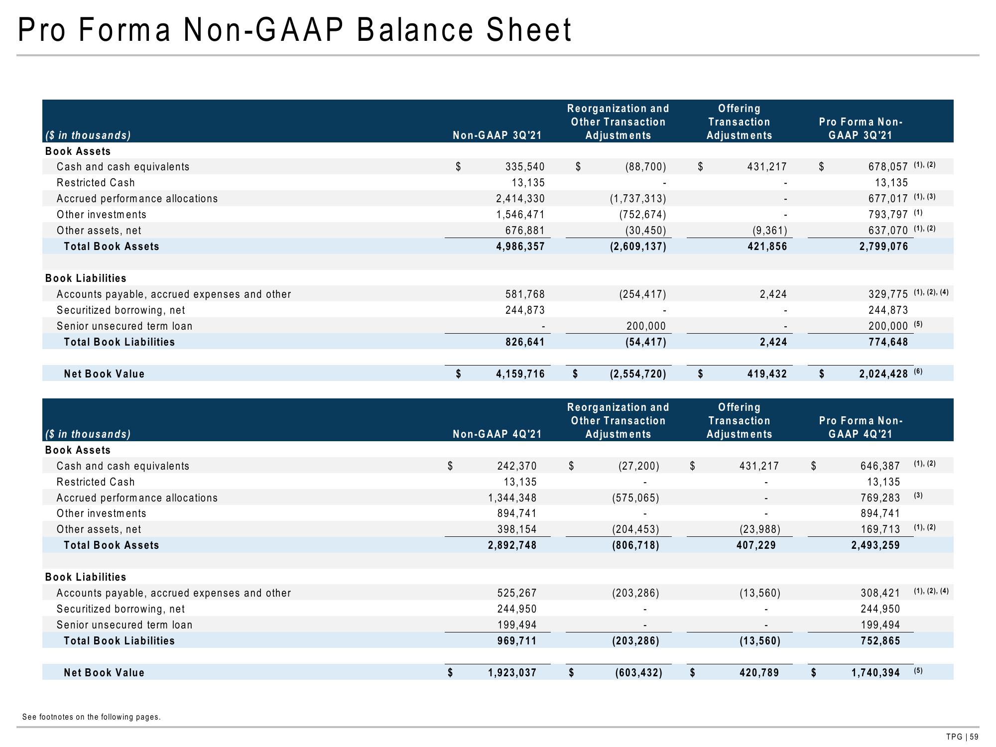Click 4Q'21 securitized borrowing value 244,950
This screenshot has height=747, width=996.
pos(517,609)
